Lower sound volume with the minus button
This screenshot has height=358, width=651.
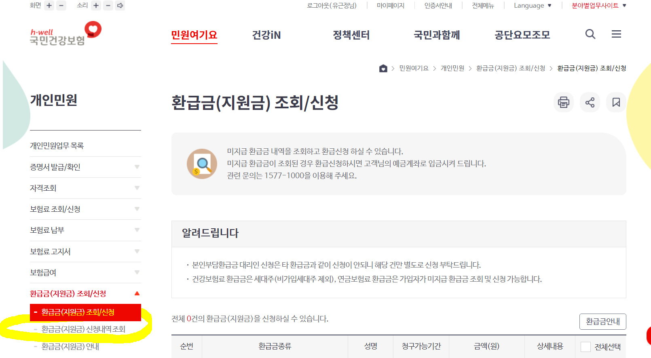(x=108, y=6)
